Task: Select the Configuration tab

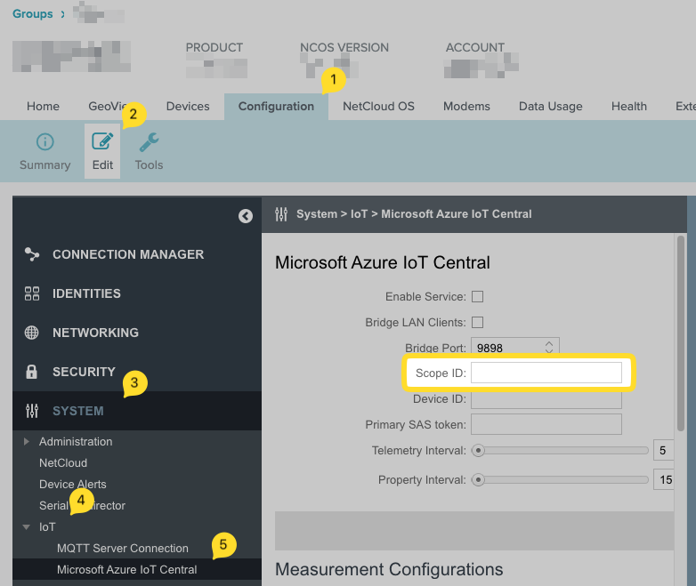Action: pos(276,107)
